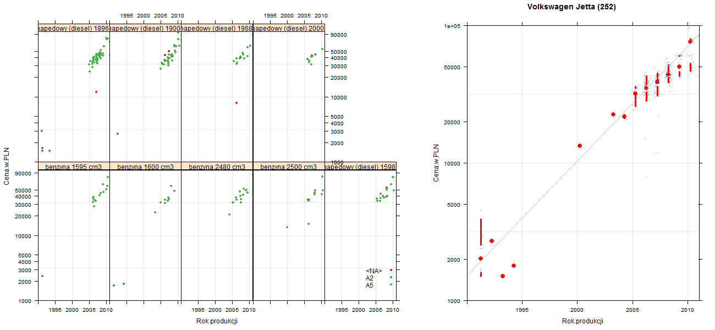Pick the red legend dot beside '<NA>'
The height and width of the screenshot is (330, 715).
[391, 270]
